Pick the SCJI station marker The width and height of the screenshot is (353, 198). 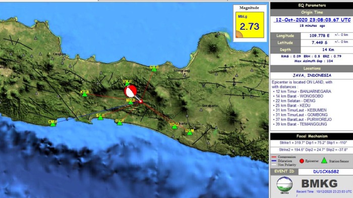pyautogui.click(x=100, y=118)
